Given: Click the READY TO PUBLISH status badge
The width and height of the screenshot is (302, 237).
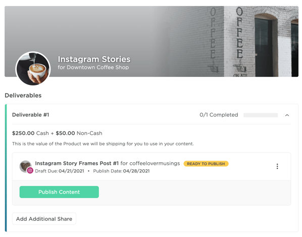Looking at the screenshot, I should click(x=206, y=164).
